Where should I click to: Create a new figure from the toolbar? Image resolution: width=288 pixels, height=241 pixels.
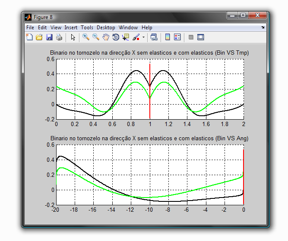tap(29, 37)
